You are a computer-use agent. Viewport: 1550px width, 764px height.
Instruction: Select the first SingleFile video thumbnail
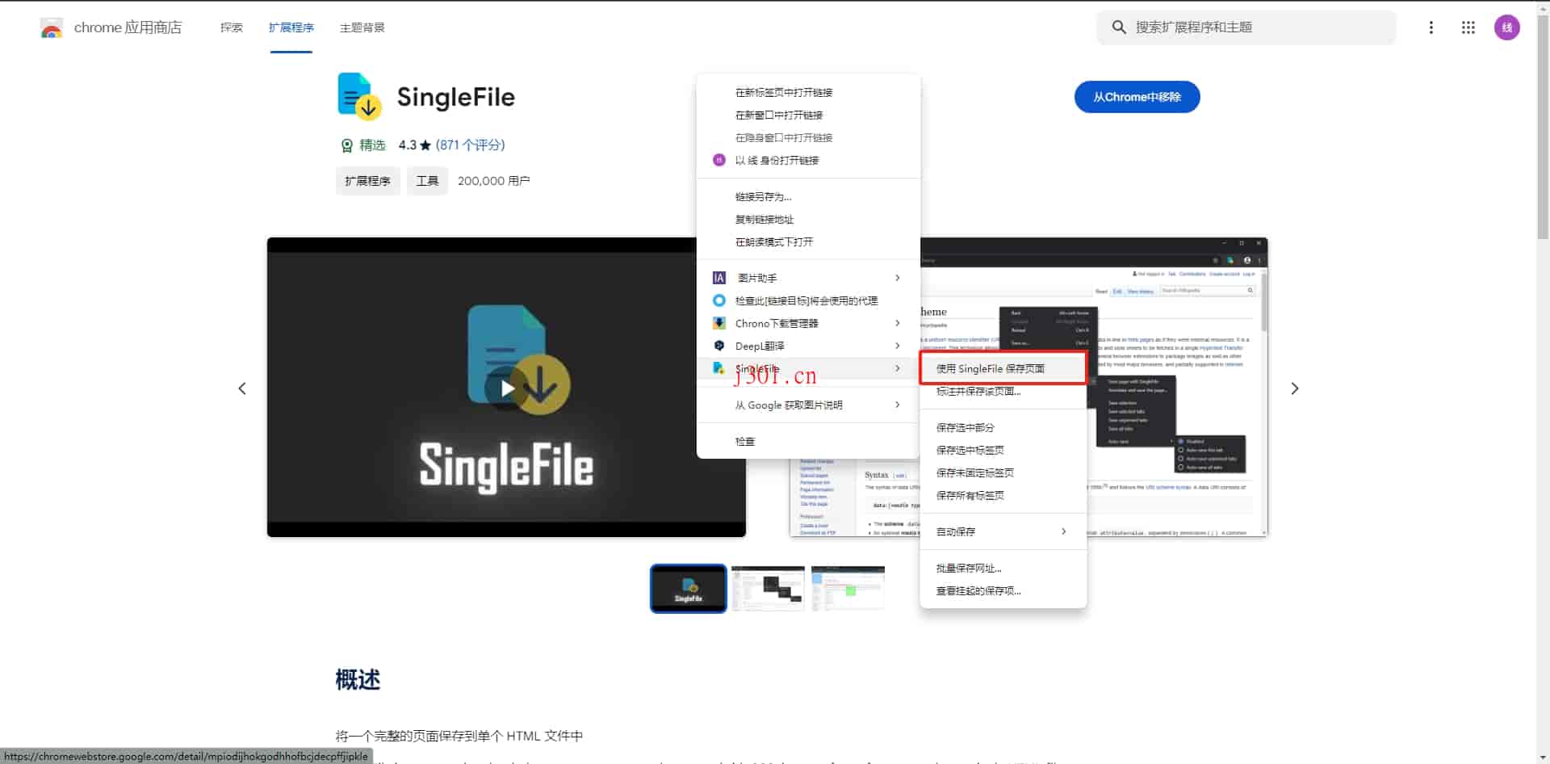tap(688, 589)
